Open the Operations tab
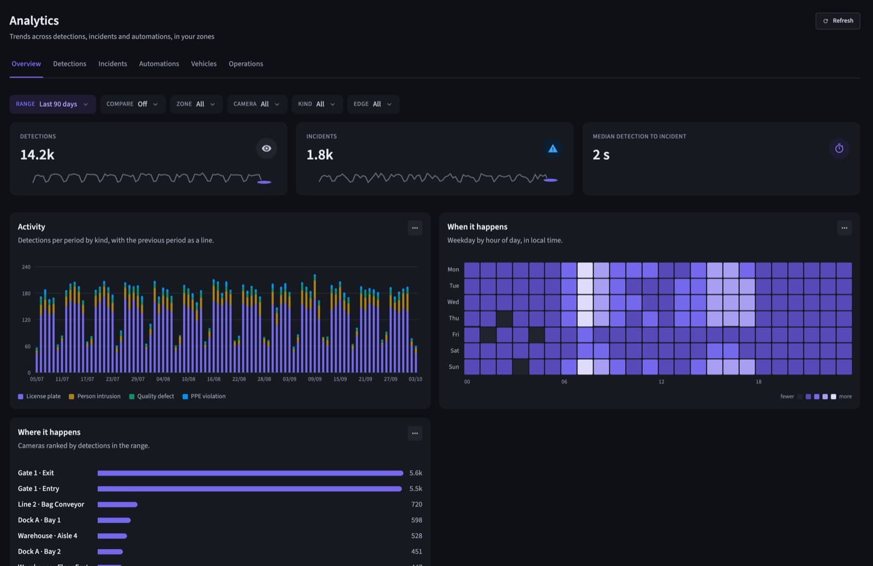Image resolution: width=873 pixels, height=566 pixels. (246, 64)
